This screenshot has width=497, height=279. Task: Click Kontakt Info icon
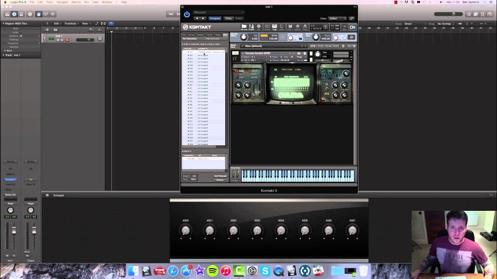coord(259,27)
